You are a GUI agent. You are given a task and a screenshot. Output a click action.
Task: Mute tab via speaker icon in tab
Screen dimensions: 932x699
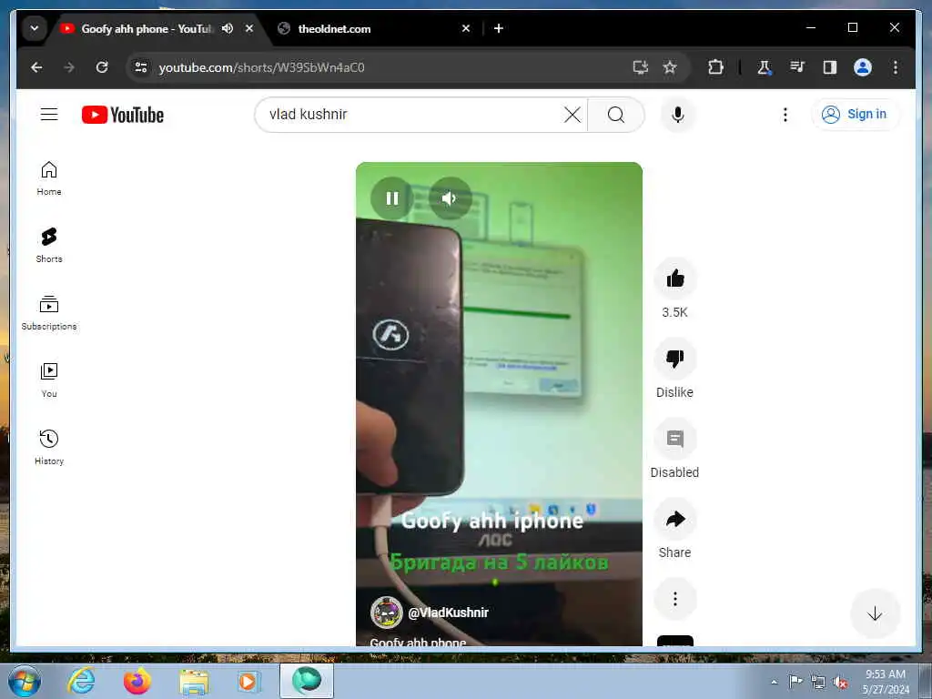228,28
